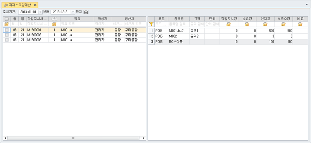Click the left scroll arrow of horizontal scrollbar

pyautogui.click(x=5, y=138)
